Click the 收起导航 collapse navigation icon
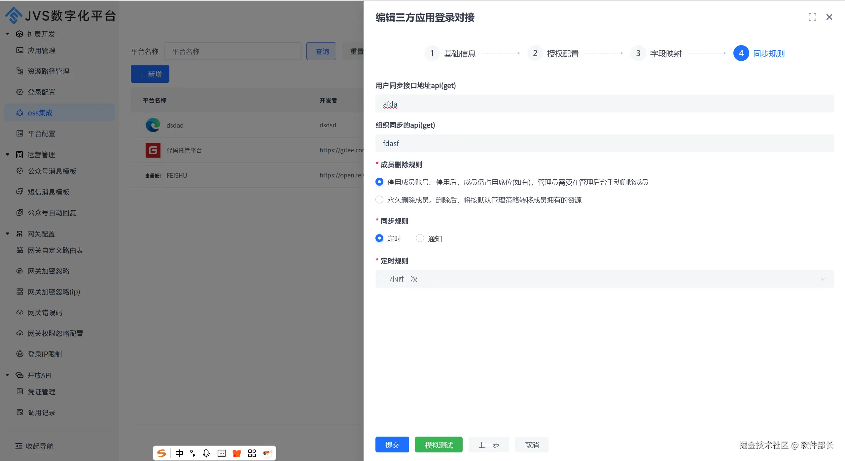This screenshot has width=845, height=461. click(x=19, y=446)
